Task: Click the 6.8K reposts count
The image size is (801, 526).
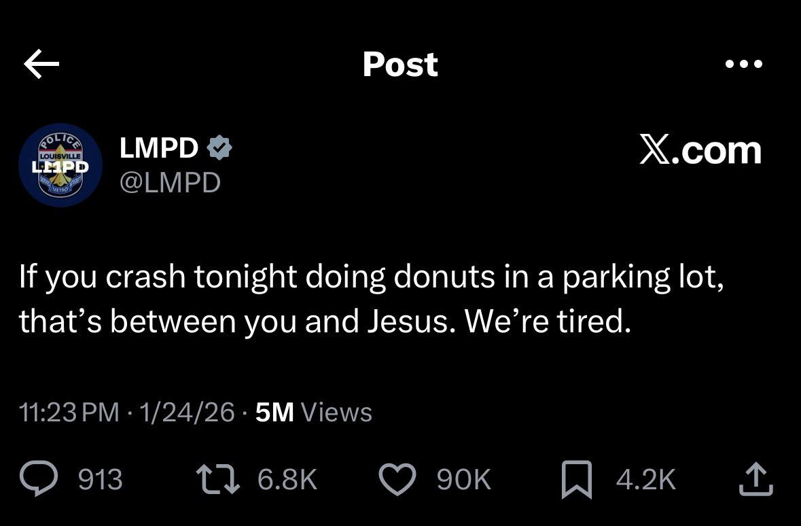Action: 287,480
